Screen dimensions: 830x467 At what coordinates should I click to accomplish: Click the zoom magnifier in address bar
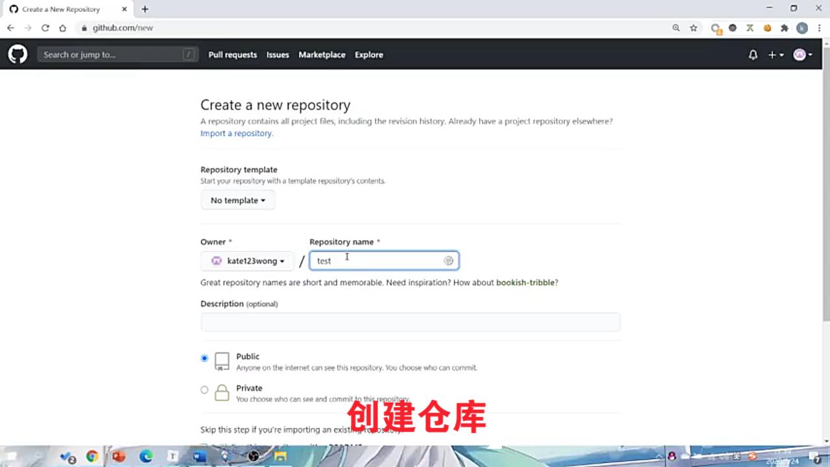pyautogui.click(x=676, y=28)
